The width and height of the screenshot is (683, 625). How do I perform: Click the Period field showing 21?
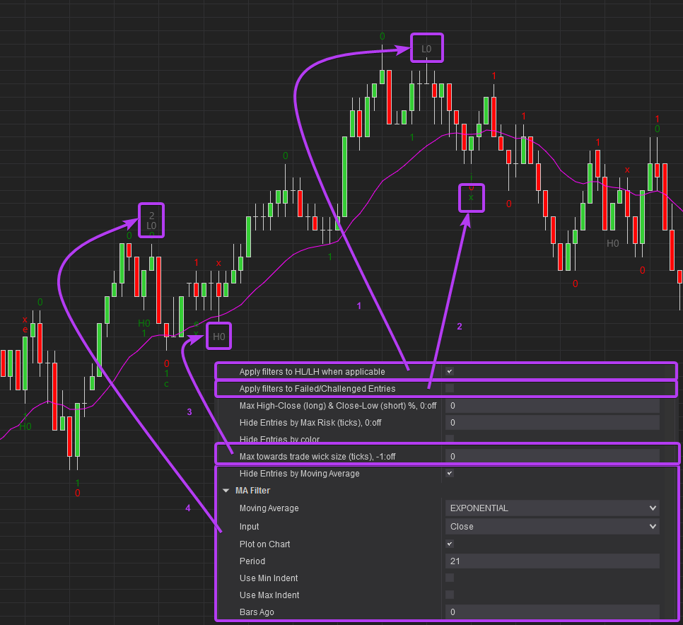point(552,561)
